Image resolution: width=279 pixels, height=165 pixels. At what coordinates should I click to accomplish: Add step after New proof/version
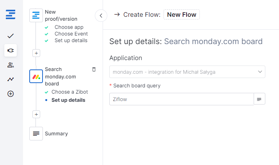point(36,53)
